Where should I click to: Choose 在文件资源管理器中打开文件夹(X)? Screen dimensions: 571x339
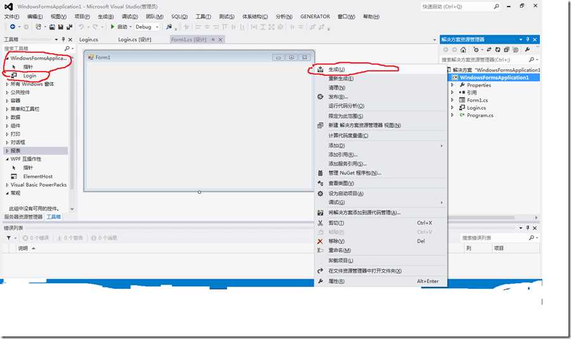click(x=380, y=271)
